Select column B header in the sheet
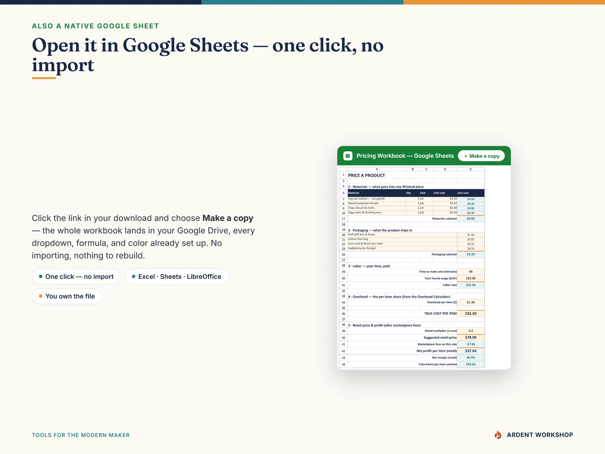This screenshot has width=605, height=454. 413,169
